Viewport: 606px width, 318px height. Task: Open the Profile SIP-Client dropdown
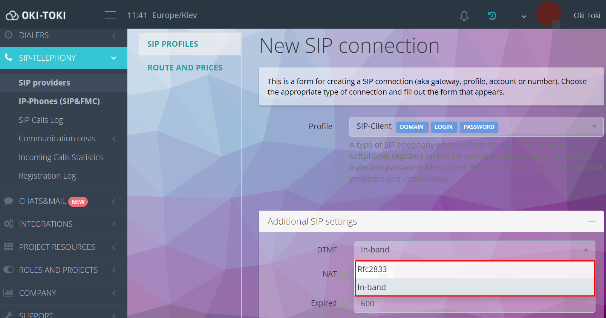pyautogui.click(x=476, y=127)
